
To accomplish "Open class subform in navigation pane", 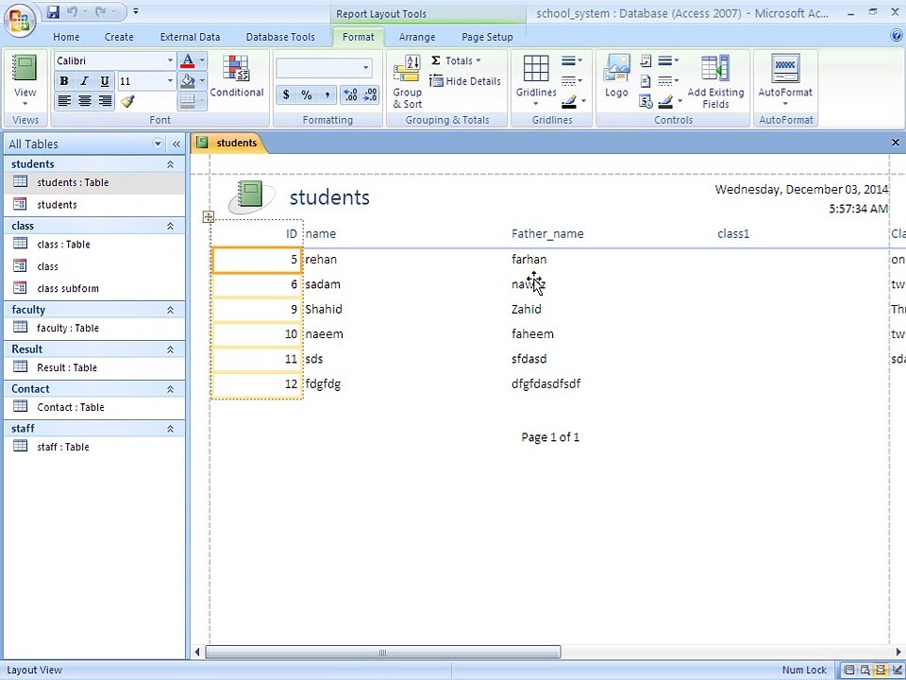I will (x=94, y=288).
